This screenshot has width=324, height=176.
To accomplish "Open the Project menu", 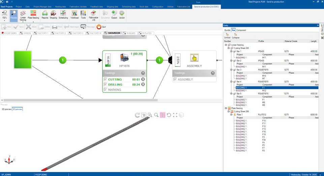I will (x=19, y=7).
